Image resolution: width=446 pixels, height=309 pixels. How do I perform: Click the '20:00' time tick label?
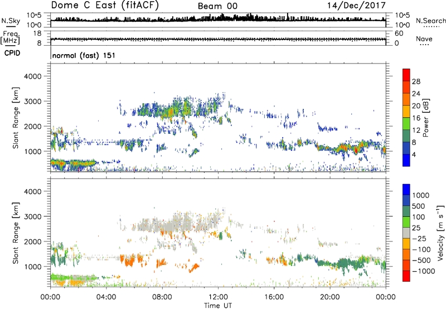pos(329,297)
